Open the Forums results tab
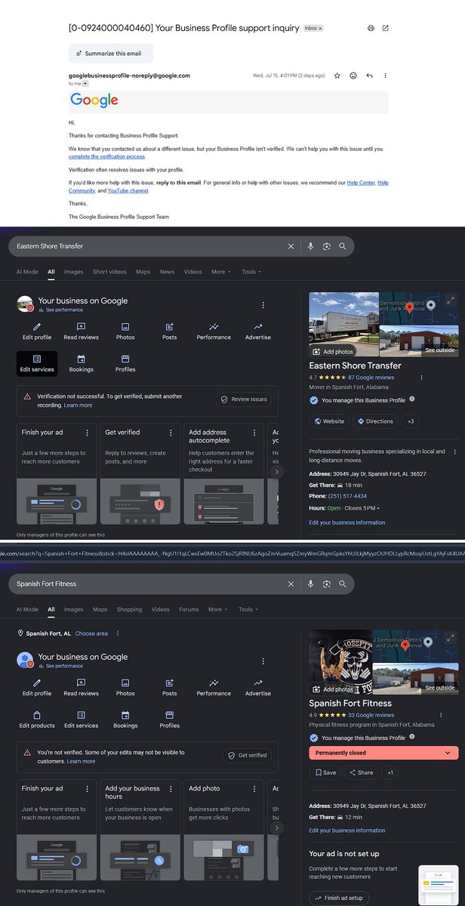This screenshot has width=465, height=906. [x=189, y=609]
